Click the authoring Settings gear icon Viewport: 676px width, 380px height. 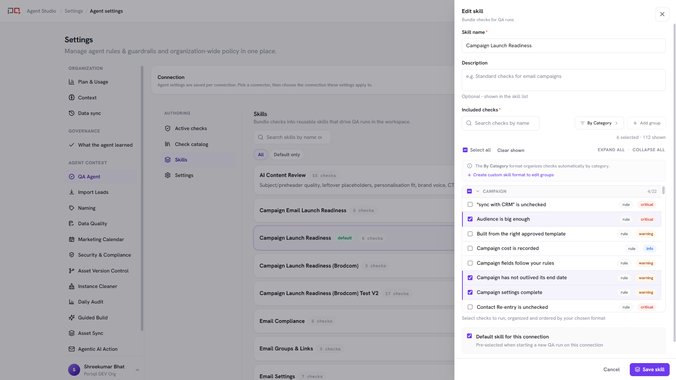click(168, 175)
